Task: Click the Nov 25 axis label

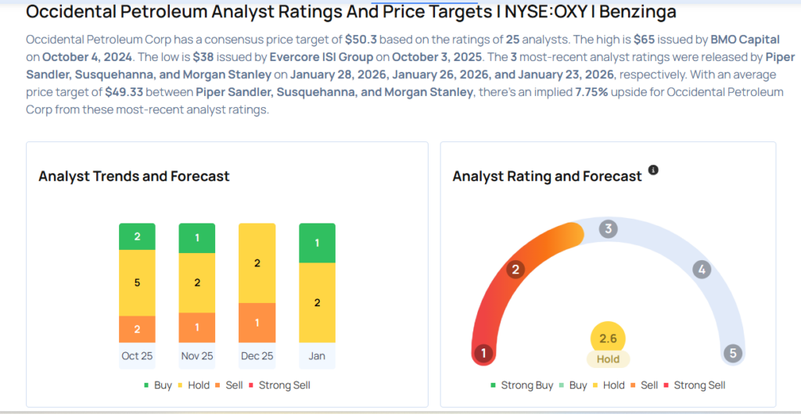Action: pyautogui.click(x=196, y=356)
